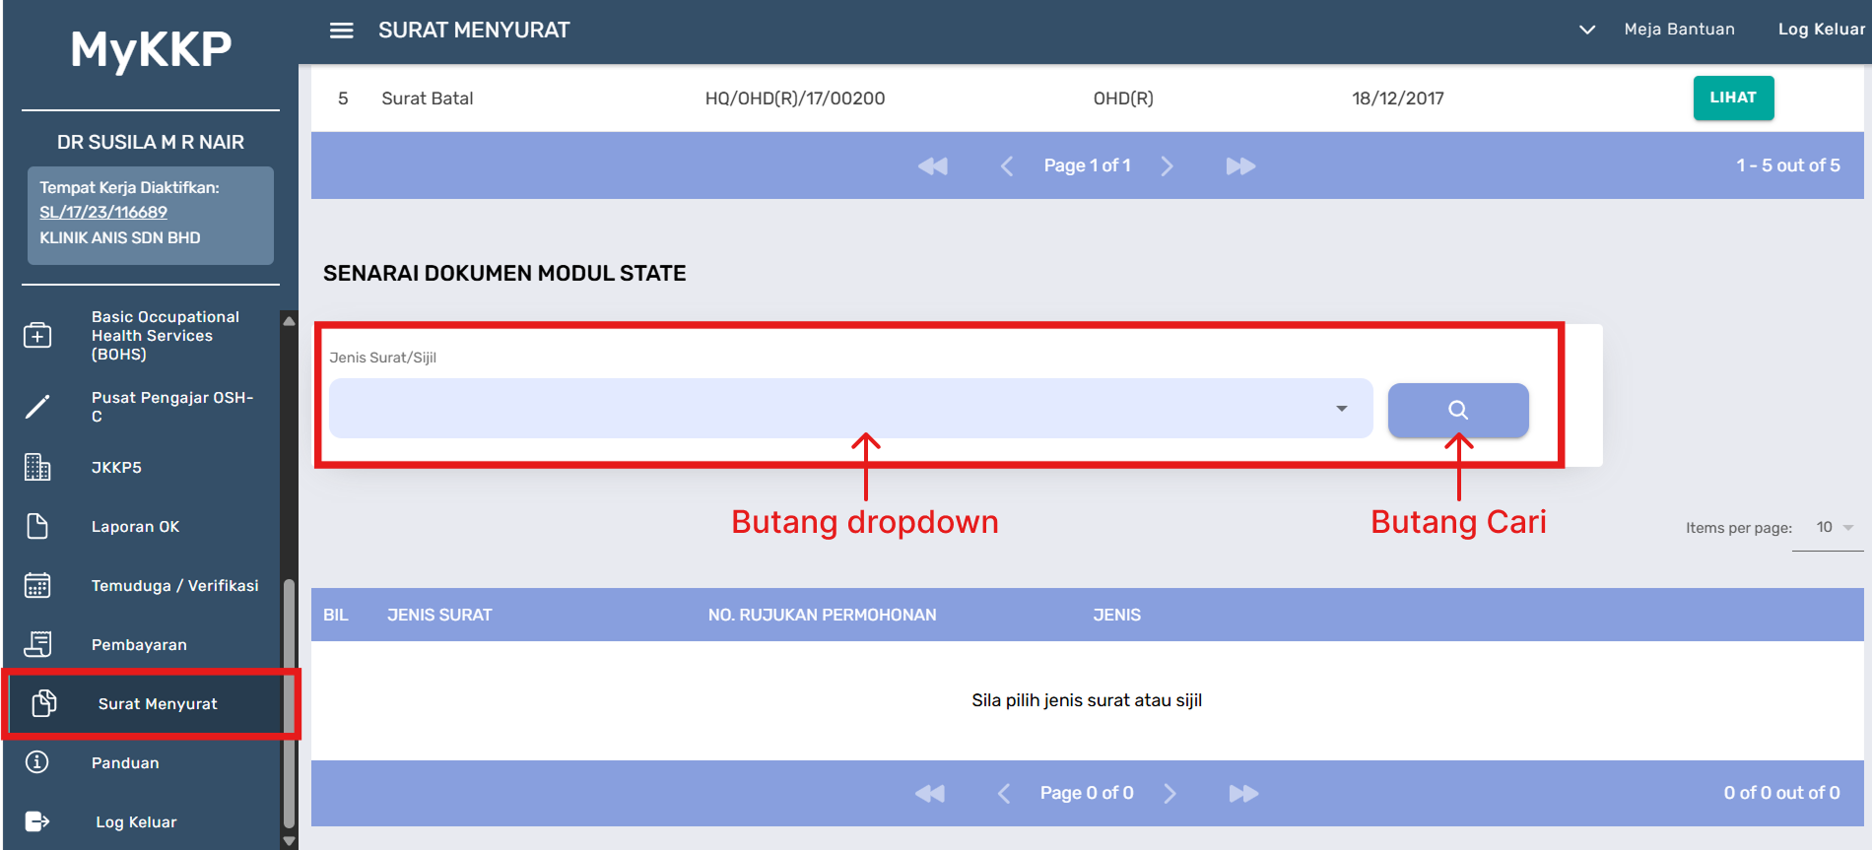The height and width of the screenshot is (850, 1872).
Task: Click the hamburger menu icon
Action: 341,31
